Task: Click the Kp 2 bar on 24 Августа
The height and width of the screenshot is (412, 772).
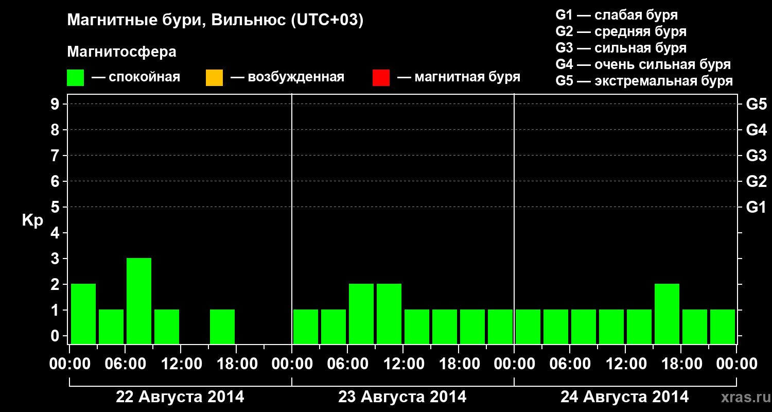Action: pos(667,314)
